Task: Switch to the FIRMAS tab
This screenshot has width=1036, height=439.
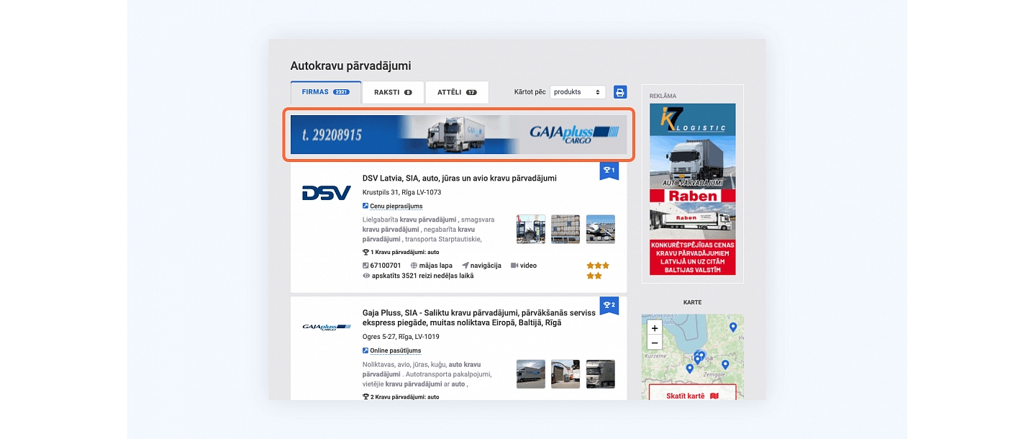Action: coord(326,92)
